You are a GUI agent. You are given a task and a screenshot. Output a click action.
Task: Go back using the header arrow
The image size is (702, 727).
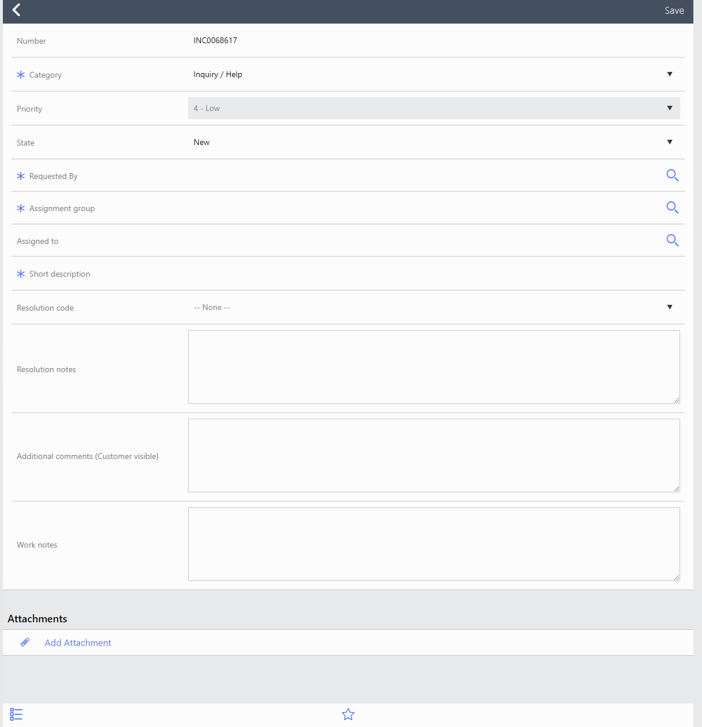coord(17,10)
